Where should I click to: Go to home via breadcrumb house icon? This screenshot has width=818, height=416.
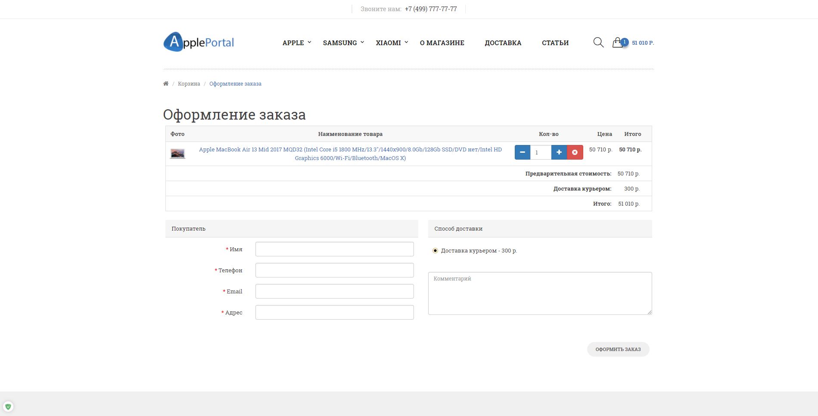(166, 83)
